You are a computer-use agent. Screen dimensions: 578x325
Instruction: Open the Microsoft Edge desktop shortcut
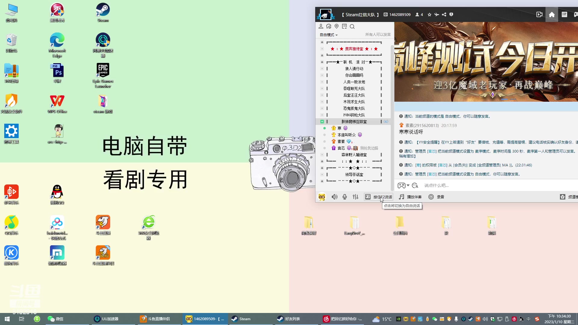[x=57, y=45]
